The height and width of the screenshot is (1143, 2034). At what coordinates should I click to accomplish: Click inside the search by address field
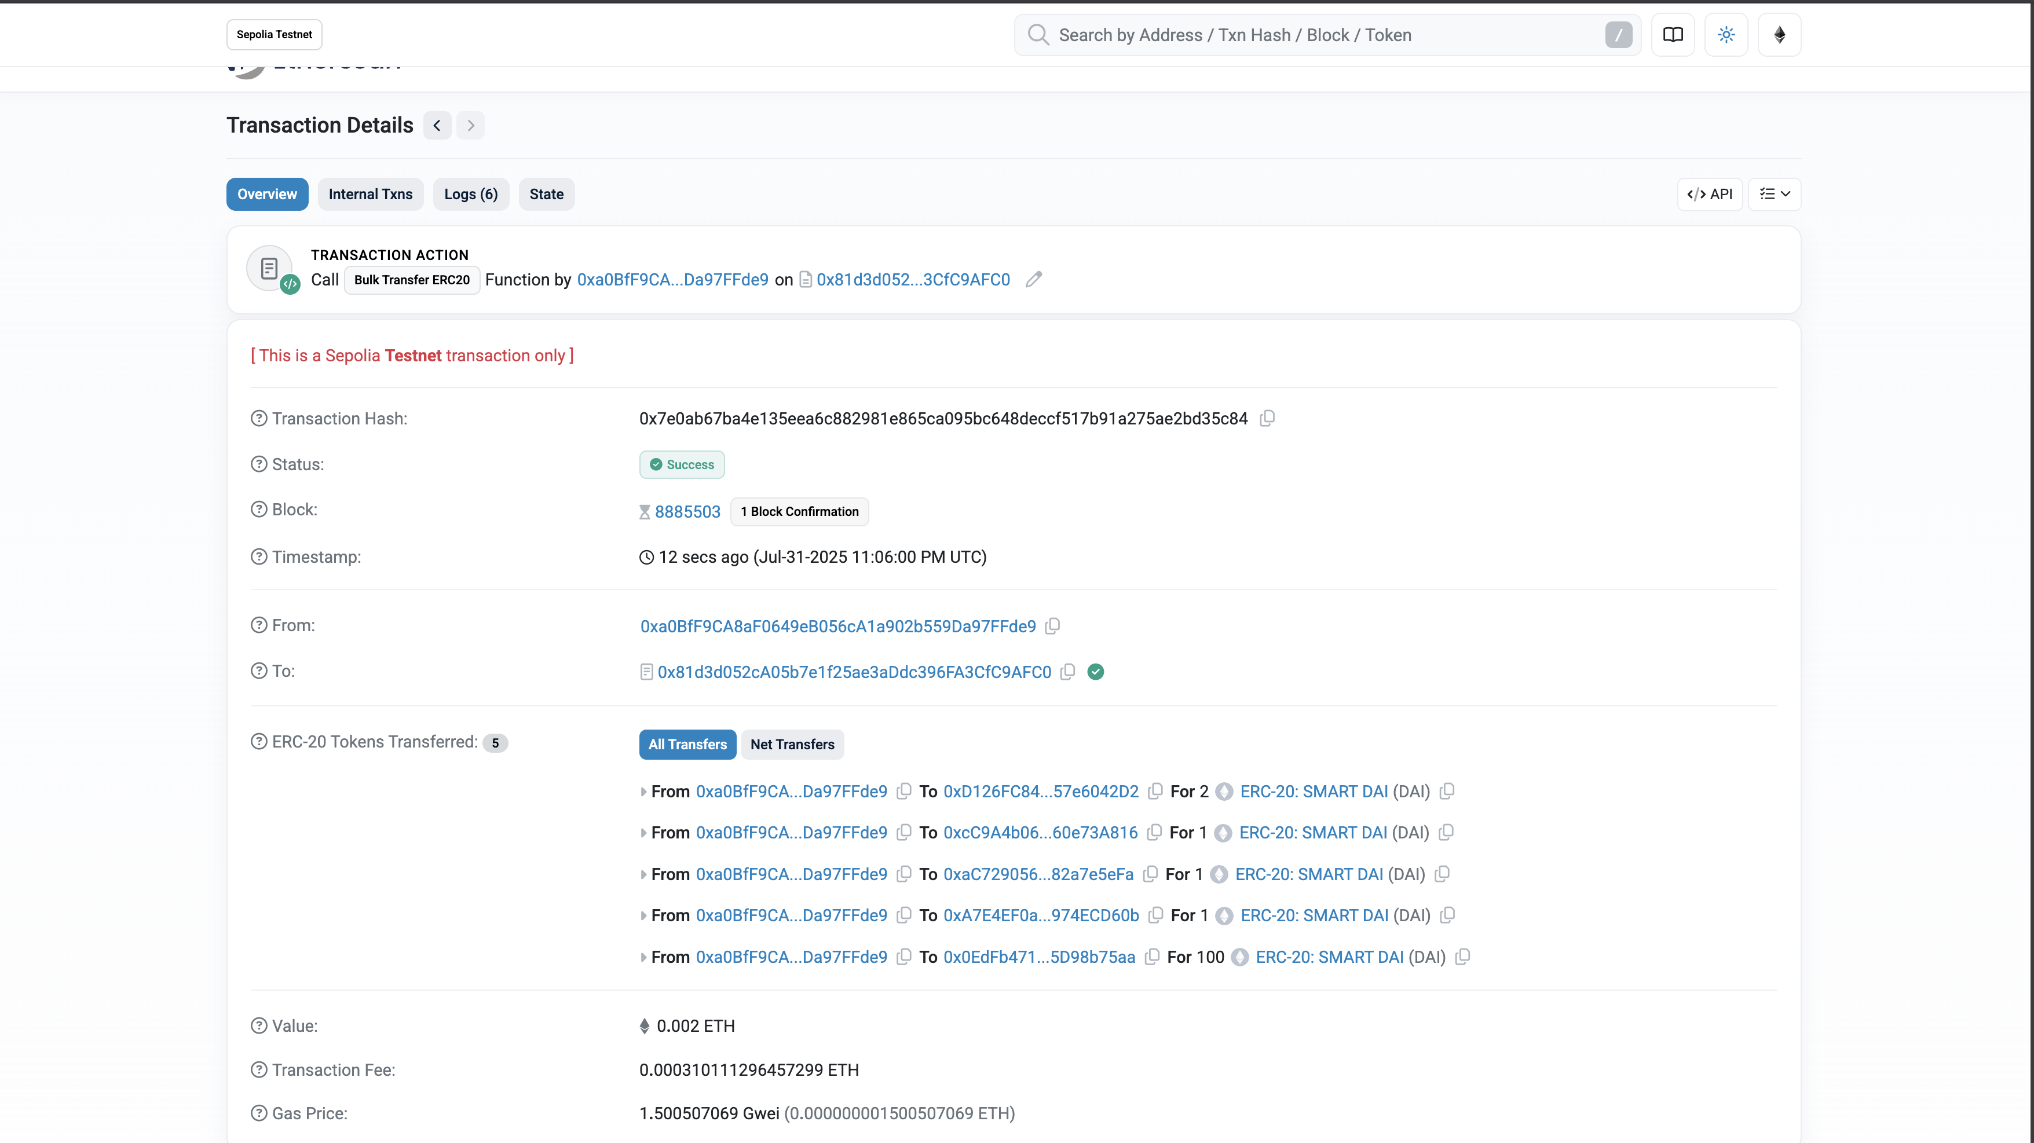click(x=1303, y=35)
